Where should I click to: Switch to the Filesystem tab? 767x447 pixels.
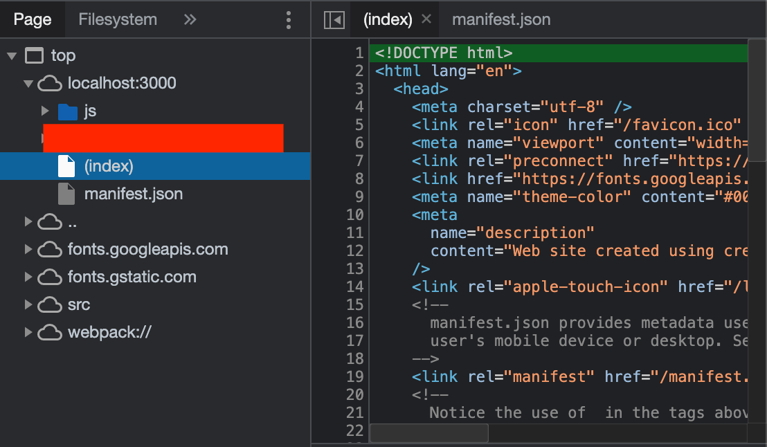(x=117, y=19)
